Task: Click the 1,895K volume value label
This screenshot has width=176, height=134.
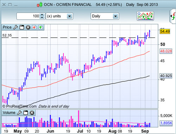Action: [x=166, y=123]
